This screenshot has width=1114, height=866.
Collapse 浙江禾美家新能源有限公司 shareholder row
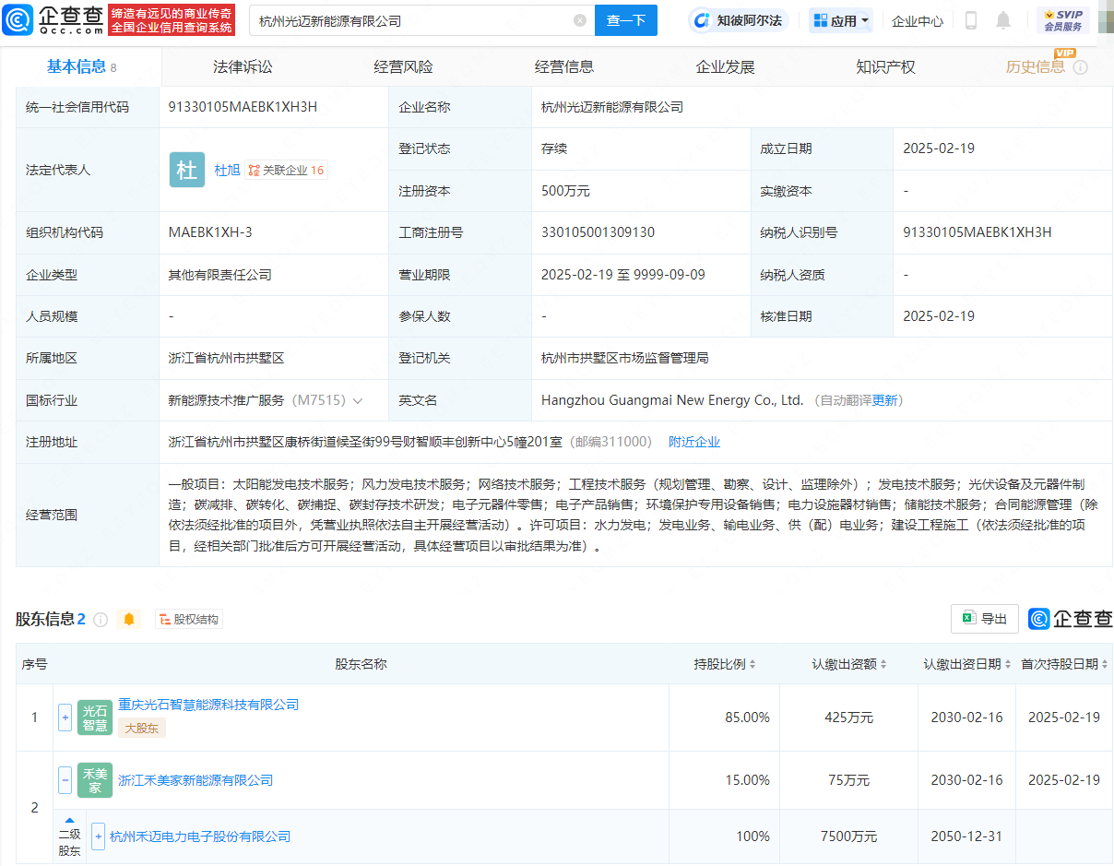[65, 780]
